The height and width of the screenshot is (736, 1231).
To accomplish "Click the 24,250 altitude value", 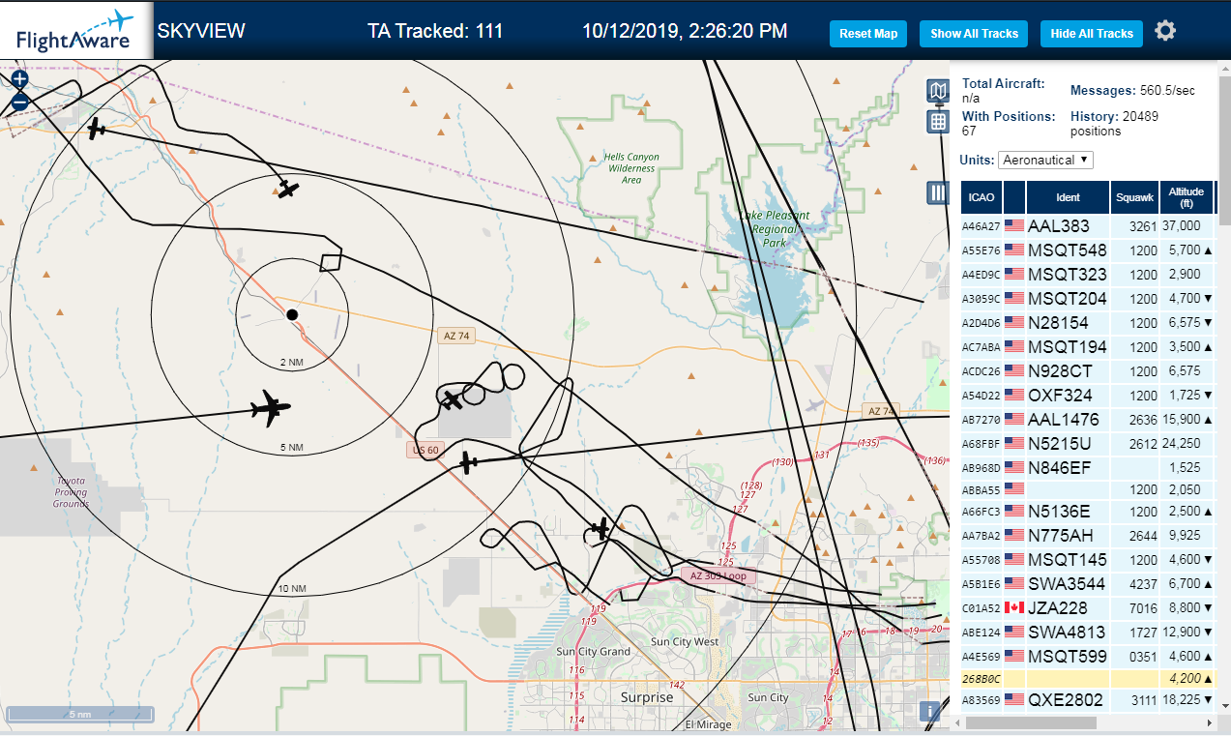I will pos(1182,442).
